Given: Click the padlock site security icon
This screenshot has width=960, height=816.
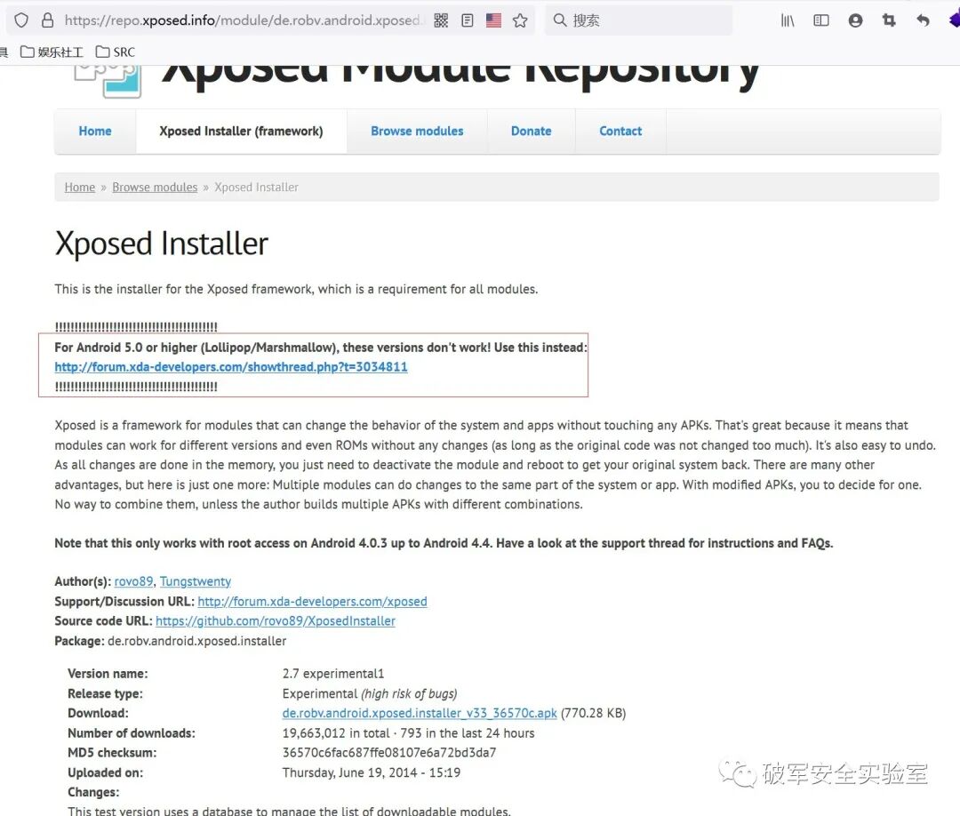Looking at the screenshot, I should tap(47, 20).
